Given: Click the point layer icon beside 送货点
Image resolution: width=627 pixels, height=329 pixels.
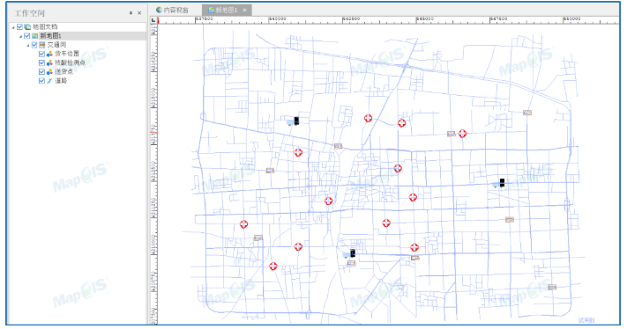Looking at the screenshot, I should coord(49,72).
